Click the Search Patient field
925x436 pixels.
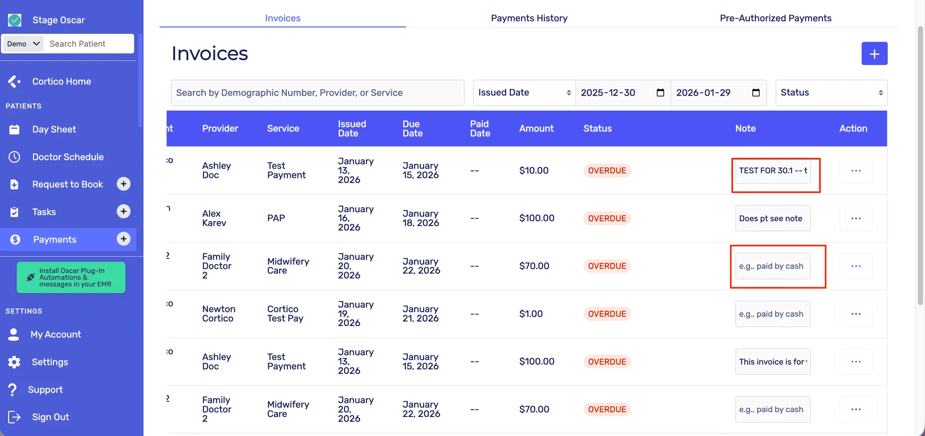pos(89,44)
